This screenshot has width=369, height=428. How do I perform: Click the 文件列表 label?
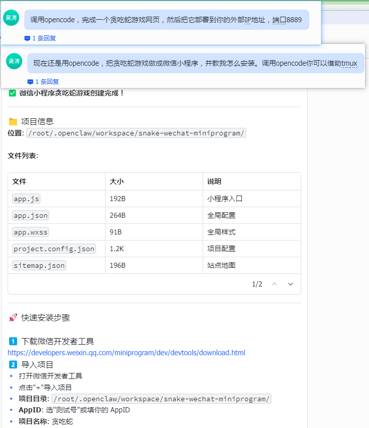click(x=23, y=156)
